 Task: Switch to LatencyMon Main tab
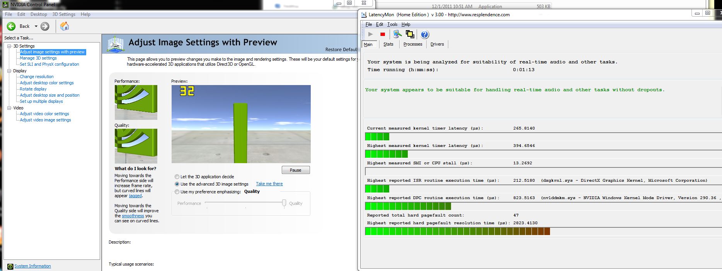(x=368, y=44)
